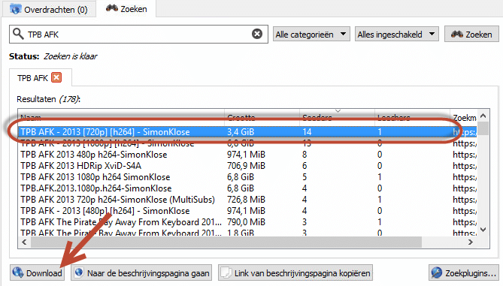Open the Alles ingeschakeld dropdown
Viewport: 503px width, 286px height.
(396, 35)
